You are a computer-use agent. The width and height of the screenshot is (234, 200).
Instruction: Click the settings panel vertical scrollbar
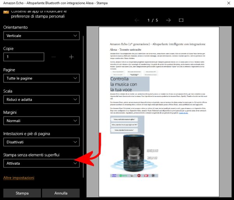click(83, 107)
